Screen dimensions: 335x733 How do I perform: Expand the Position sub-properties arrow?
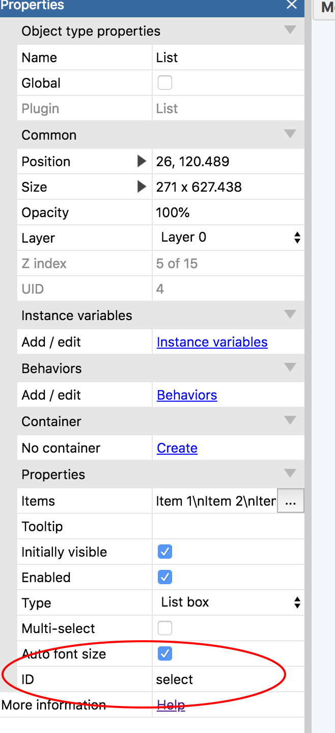142,162
